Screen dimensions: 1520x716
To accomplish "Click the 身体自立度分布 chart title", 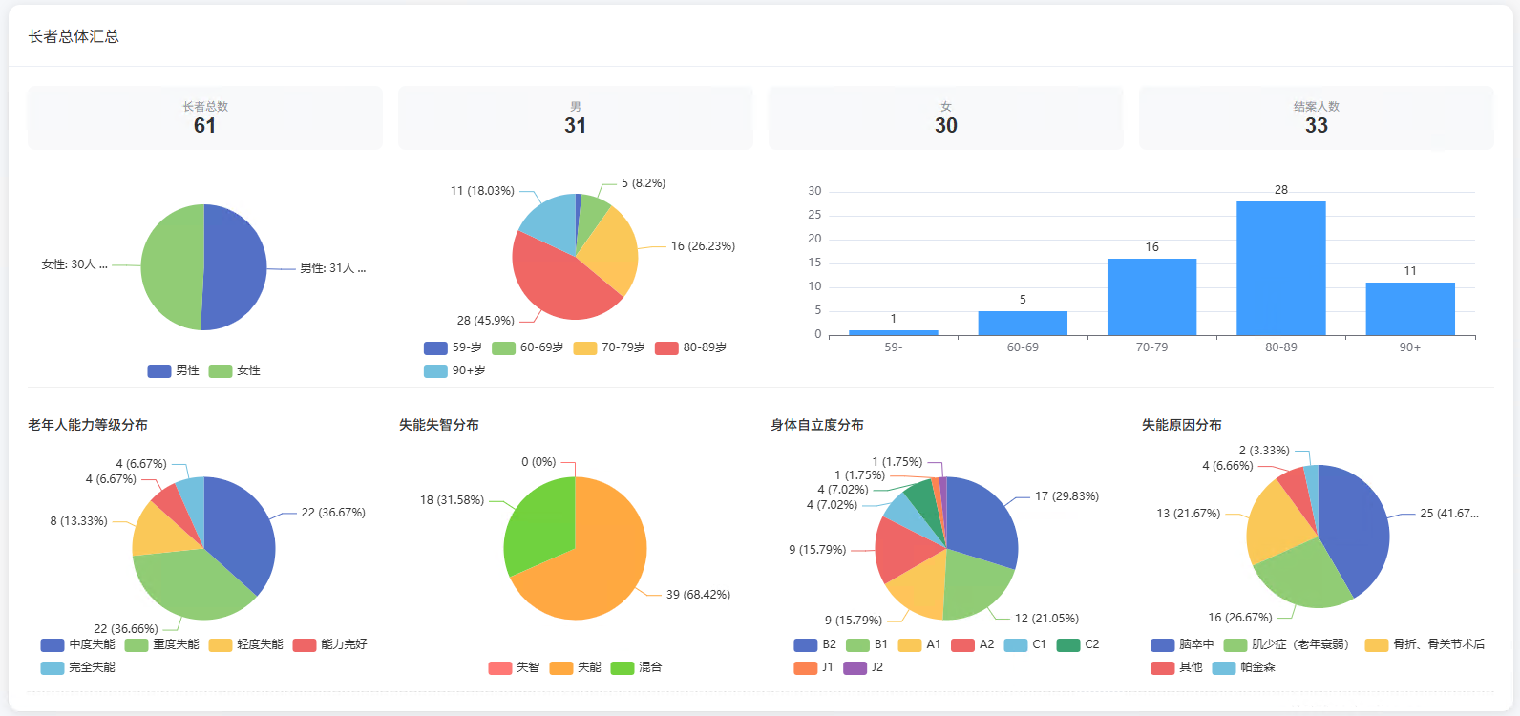I will tap(817, 425).
